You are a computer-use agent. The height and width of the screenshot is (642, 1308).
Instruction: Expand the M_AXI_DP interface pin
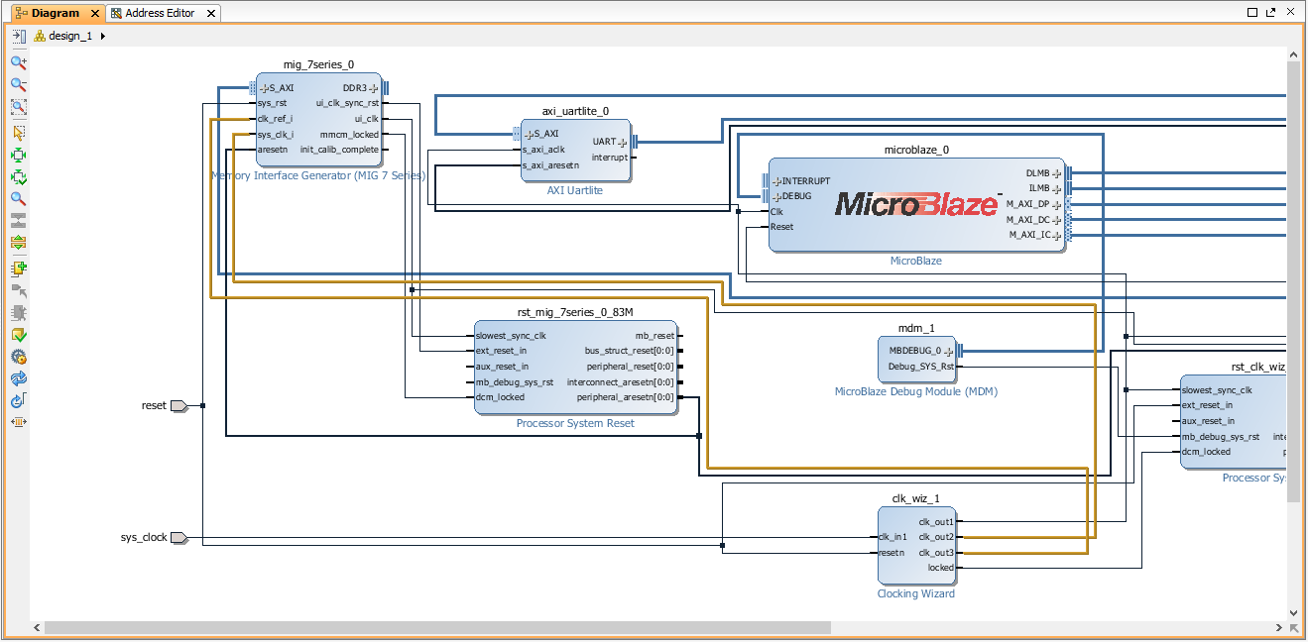pyautogui.click(x=1057, y=204)
